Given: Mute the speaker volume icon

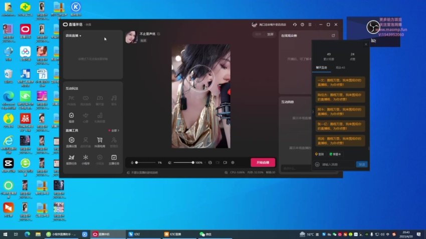Looking at the screenshot, I should (170, 162).
